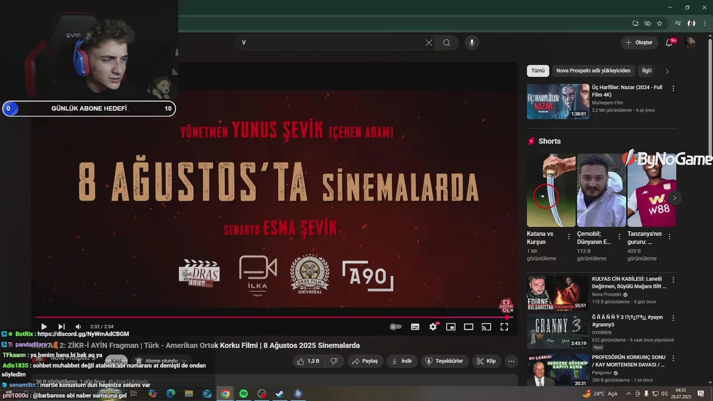Open the Chrome profile avatar
The image size is (713, 401).
click(691, 23)
